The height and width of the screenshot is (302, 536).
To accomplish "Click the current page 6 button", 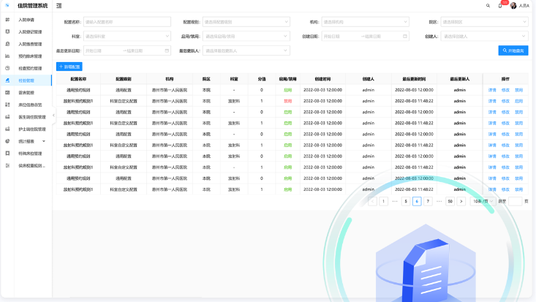I will [417, 201].
